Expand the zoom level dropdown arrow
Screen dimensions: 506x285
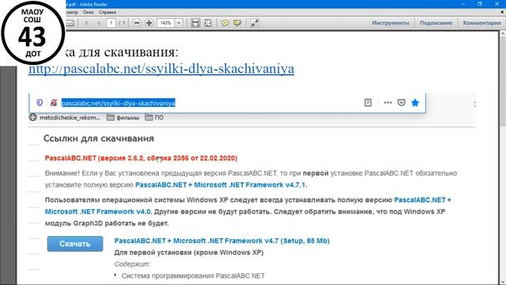(179, 23)
